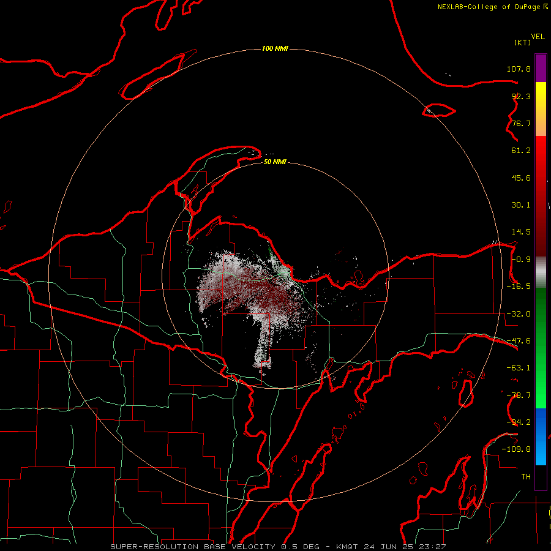Click the -16.5 velocity scale value
The image size is (551, 551).
(x=519, y=287)
